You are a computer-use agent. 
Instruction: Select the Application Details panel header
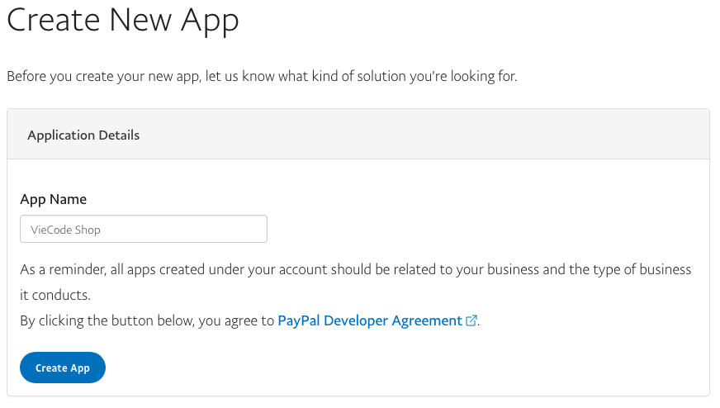[83, 135]
